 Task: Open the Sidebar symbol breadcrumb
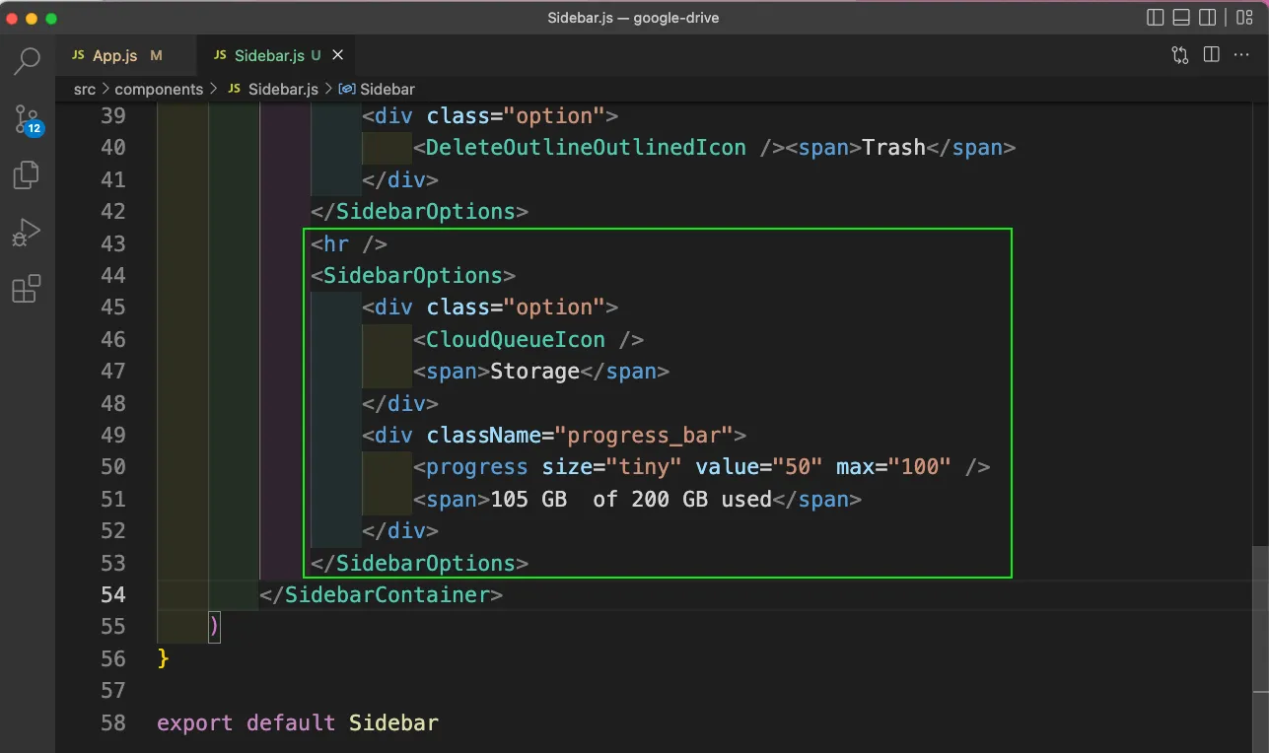[376, 89]
